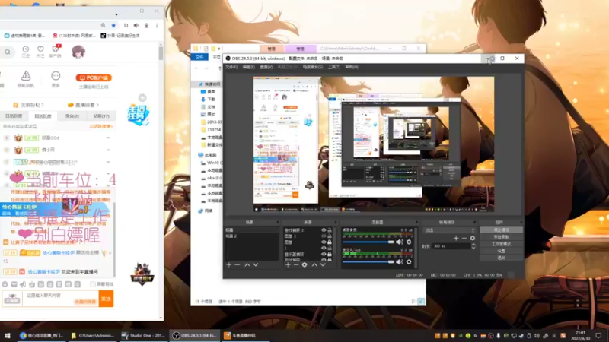609x342 pixels.
Task: Open browser downloads arrow icon
Action: [x=146, y=25]
